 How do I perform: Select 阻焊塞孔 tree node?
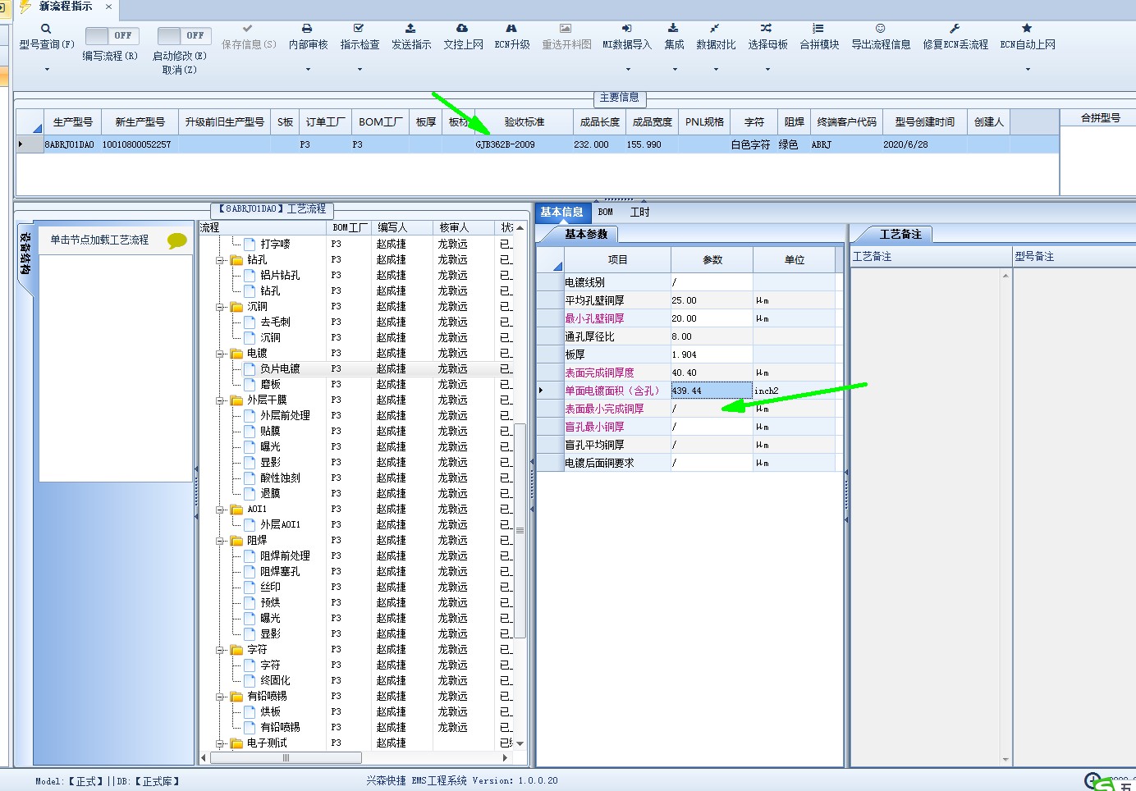280,572
